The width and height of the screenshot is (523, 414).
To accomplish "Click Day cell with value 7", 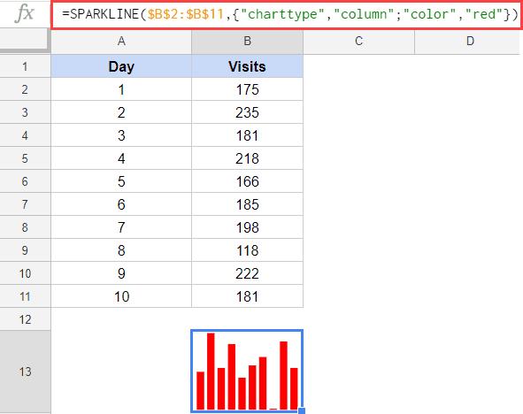I will [121, 227].
